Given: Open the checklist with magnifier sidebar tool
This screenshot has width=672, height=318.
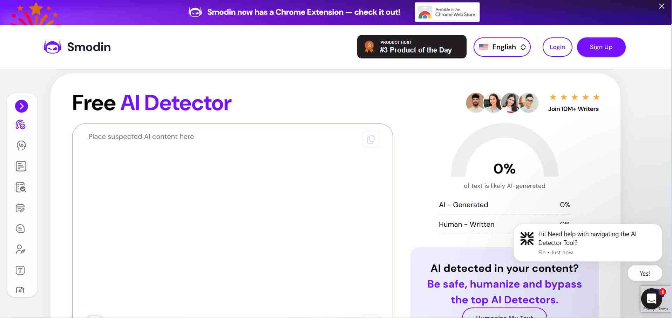Looking at the screenshot, I should (21, 187).
